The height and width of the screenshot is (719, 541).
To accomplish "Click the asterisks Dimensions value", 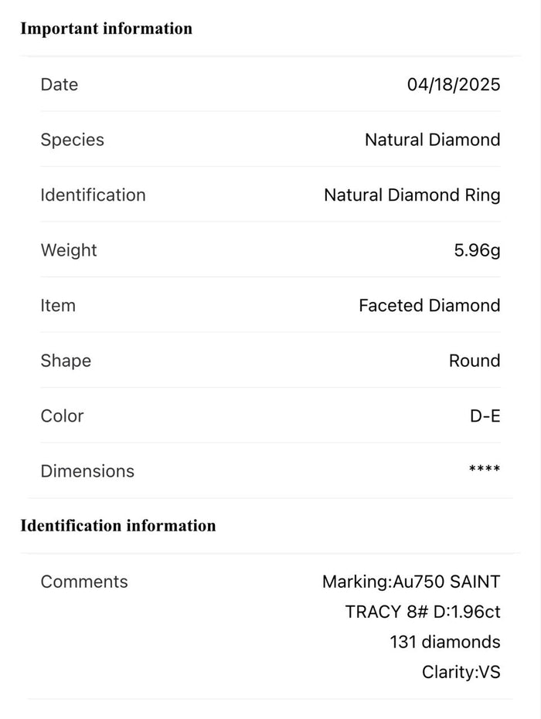I will pos(485,470).
